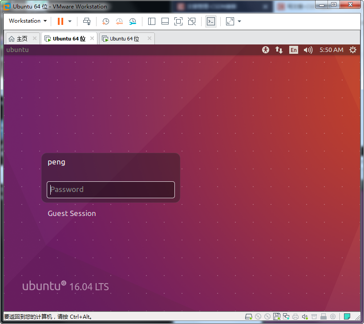Click the printer device icon in status bar

click(x=295, y=316)
